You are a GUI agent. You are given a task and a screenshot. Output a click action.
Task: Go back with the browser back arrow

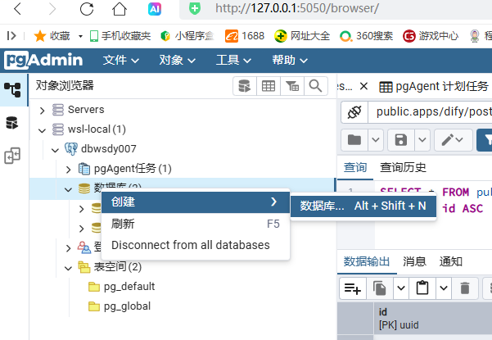18,9
